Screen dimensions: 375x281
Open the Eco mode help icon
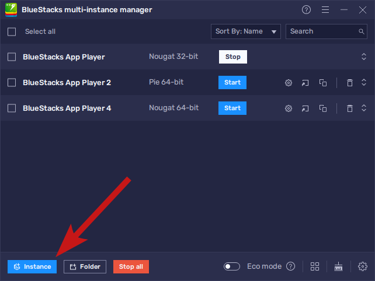pyautogui.click(x=291, y=266)
